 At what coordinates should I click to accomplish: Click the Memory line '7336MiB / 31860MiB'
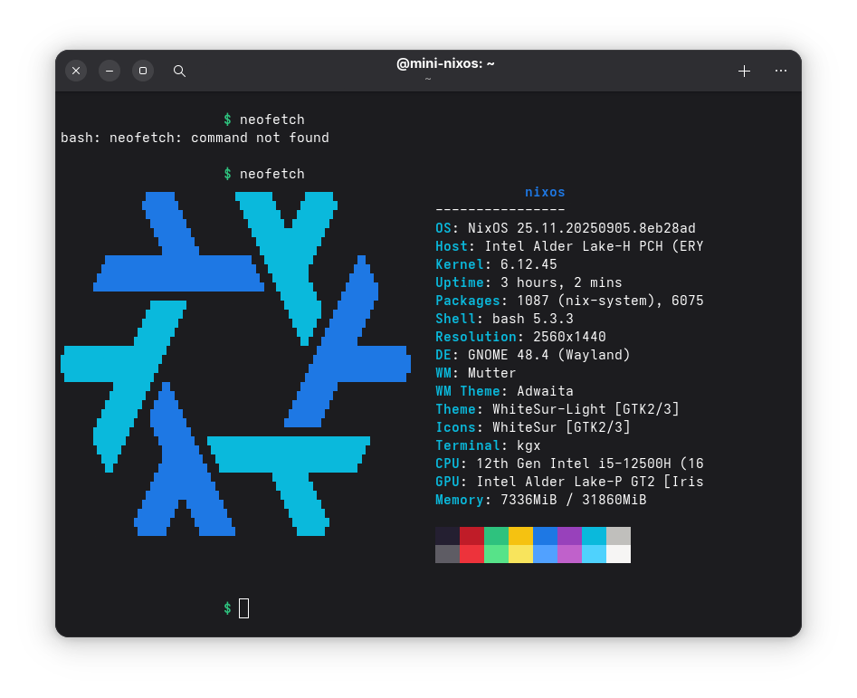pyautogui.click(x=541, y=500)
